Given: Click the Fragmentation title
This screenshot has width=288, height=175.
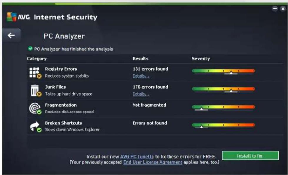Looking at the screenshot, I should click(61, 105).
